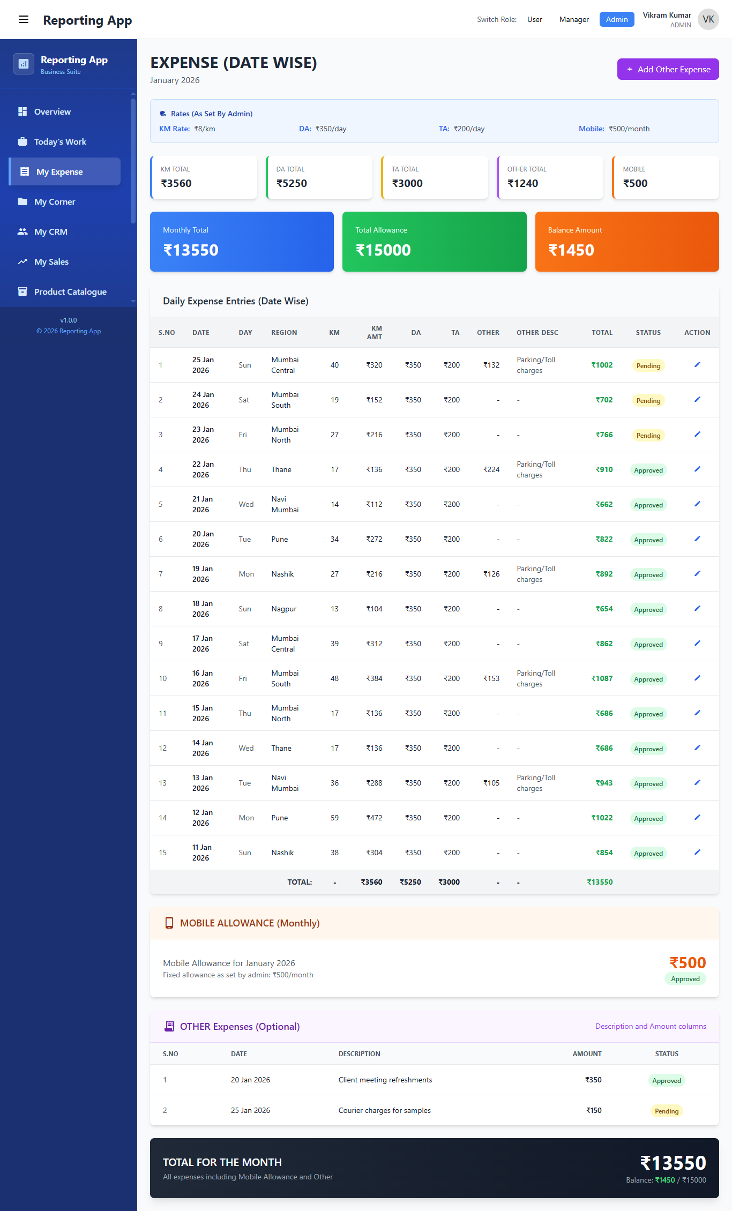Click the edit pencil for 25 Jan 2026

pos(697,365)
